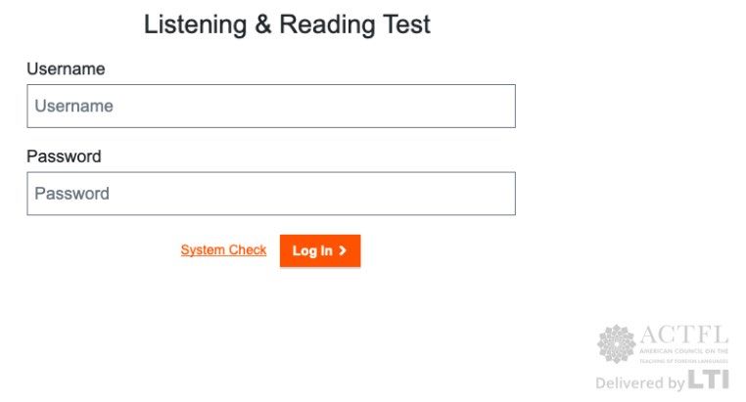This screenshot has height=402, width=746.
Task: Click the Listening & Reading Test heading
Action: tap(287, 24)
